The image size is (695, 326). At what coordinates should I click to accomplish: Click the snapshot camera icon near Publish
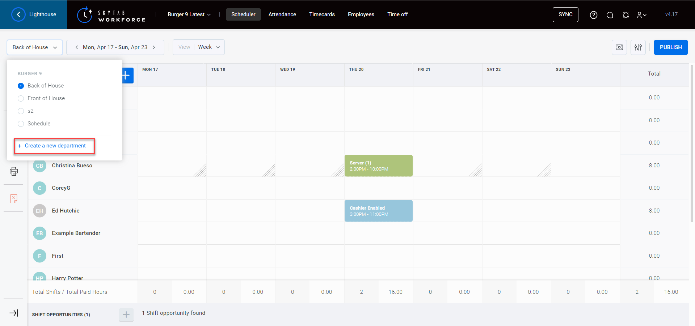(x=619, y=47)
